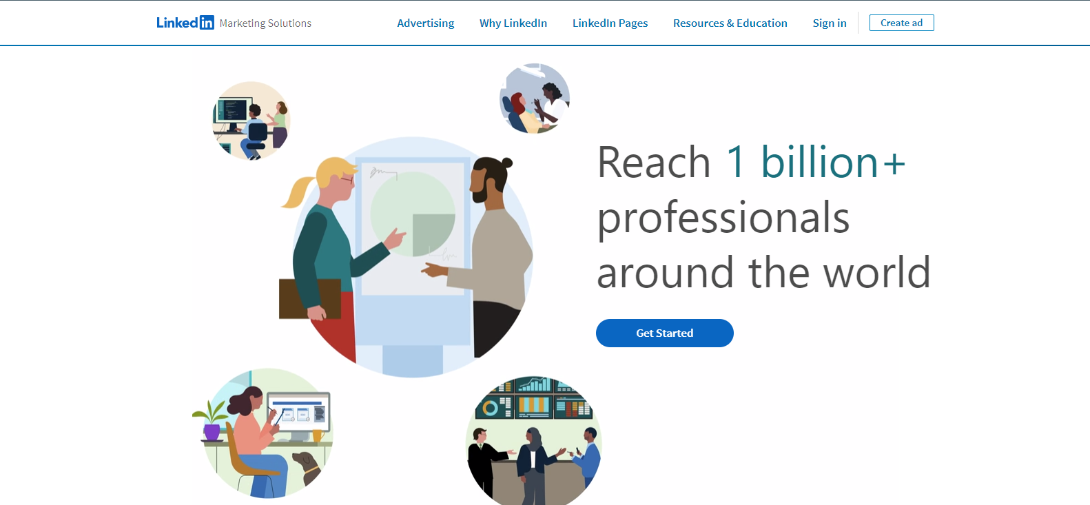Click the word "professionals" in the headline

pyautogui.click(x=723, y=218)
